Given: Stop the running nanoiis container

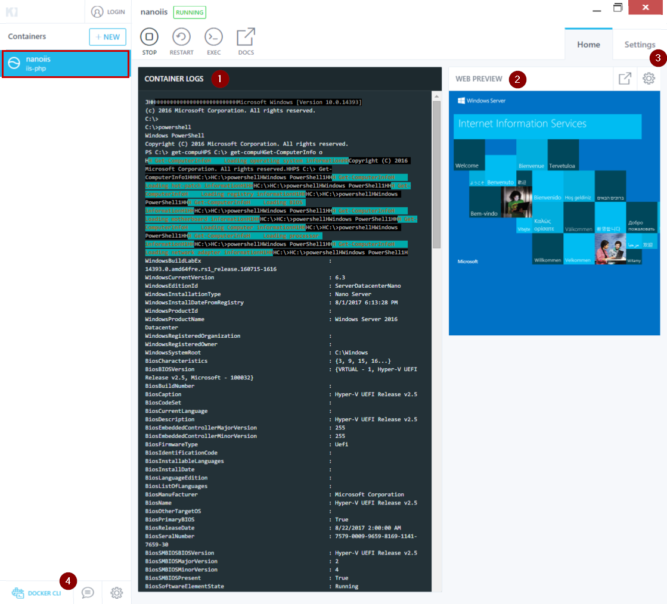Looking at the screenshot, I should (149, 38).
